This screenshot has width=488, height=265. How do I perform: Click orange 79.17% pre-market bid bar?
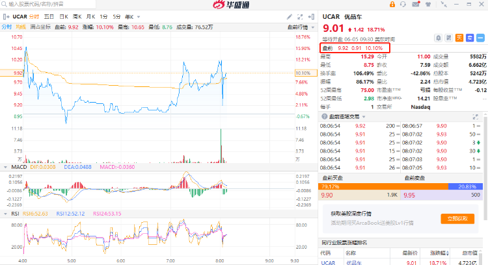tap(383, 186)
